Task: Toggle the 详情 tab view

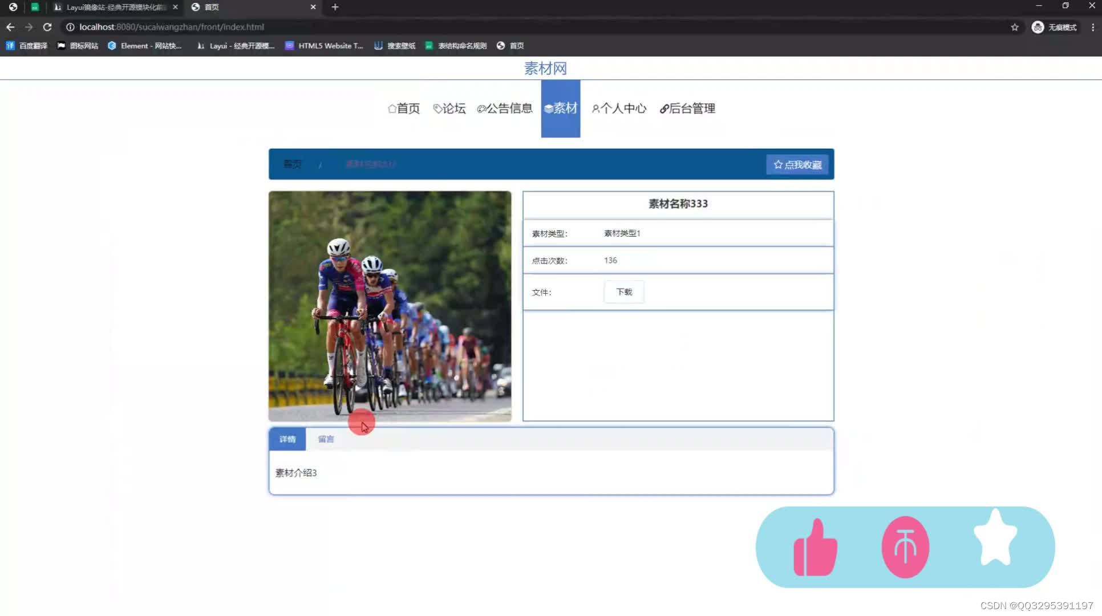Action: point(287,439)
